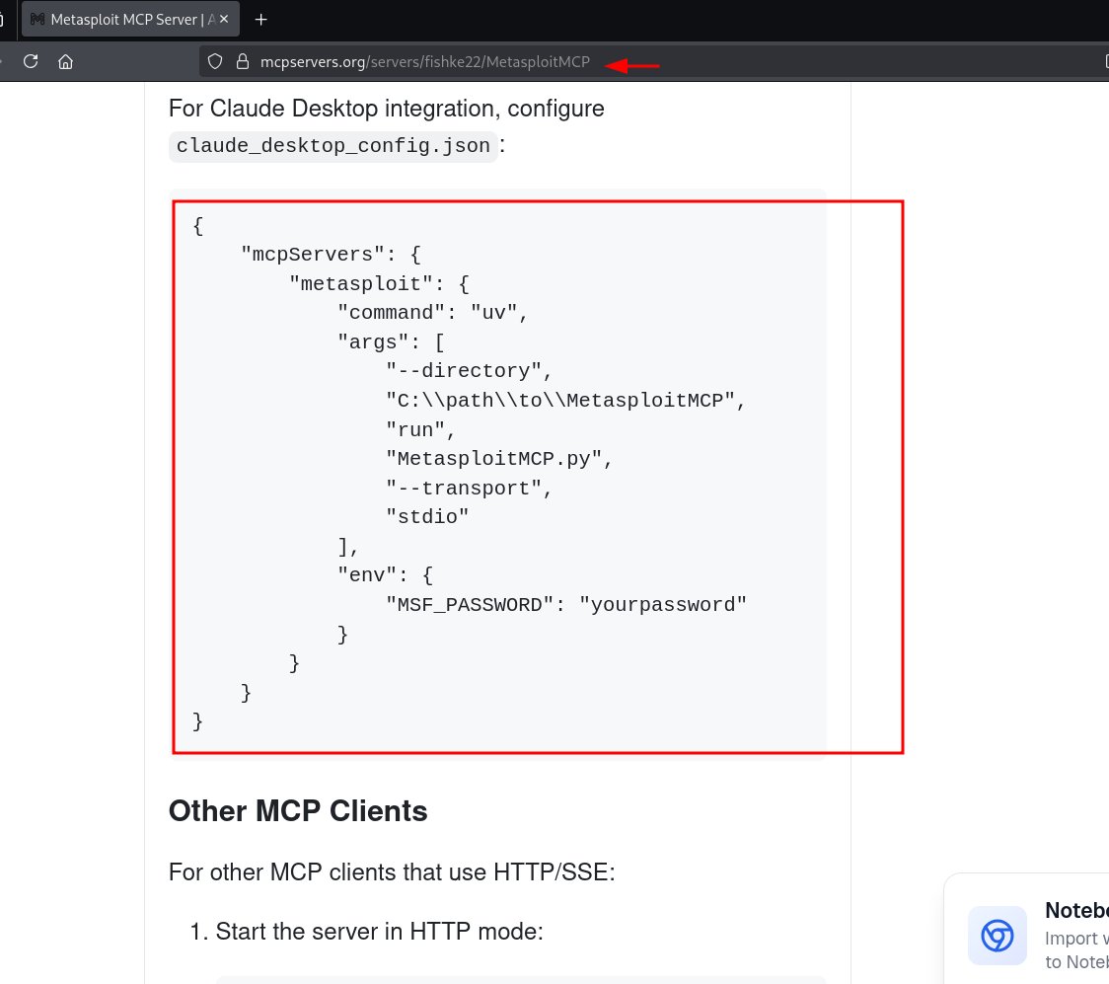
Task: Close the Metasploit MCP Server tab
Action: coord(224,19)
